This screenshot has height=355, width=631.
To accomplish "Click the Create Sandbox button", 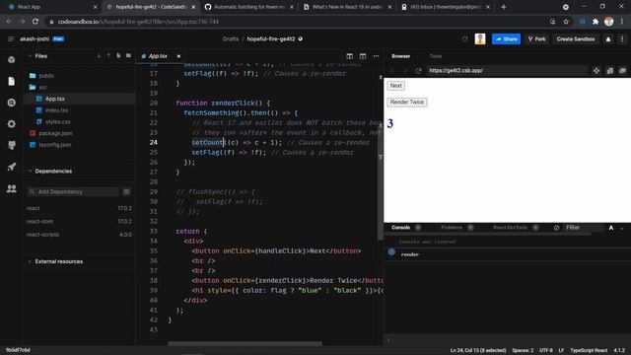I will click(576, 39).
